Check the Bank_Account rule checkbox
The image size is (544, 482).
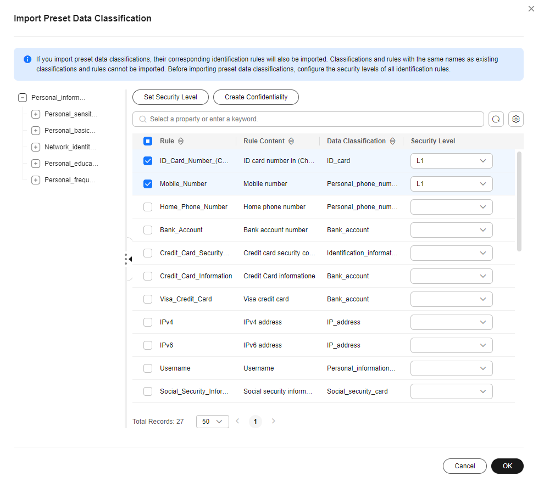[x=148, y=230]
